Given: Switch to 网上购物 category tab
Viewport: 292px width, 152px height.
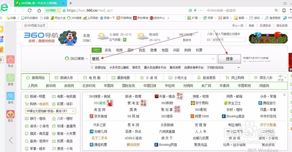Looking at the screenshot, I should 235,78.
